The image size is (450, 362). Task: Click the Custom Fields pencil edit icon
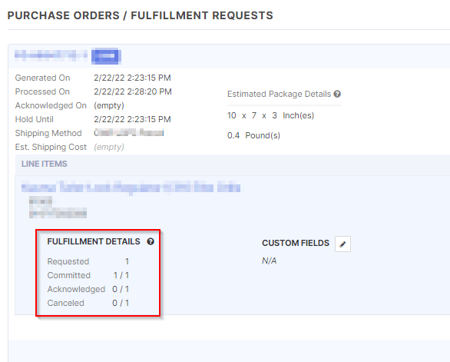(342, 244)
